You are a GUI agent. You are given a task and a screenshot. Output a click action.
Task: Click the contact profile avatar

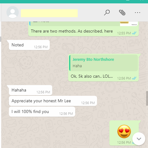tap(13, 12)
